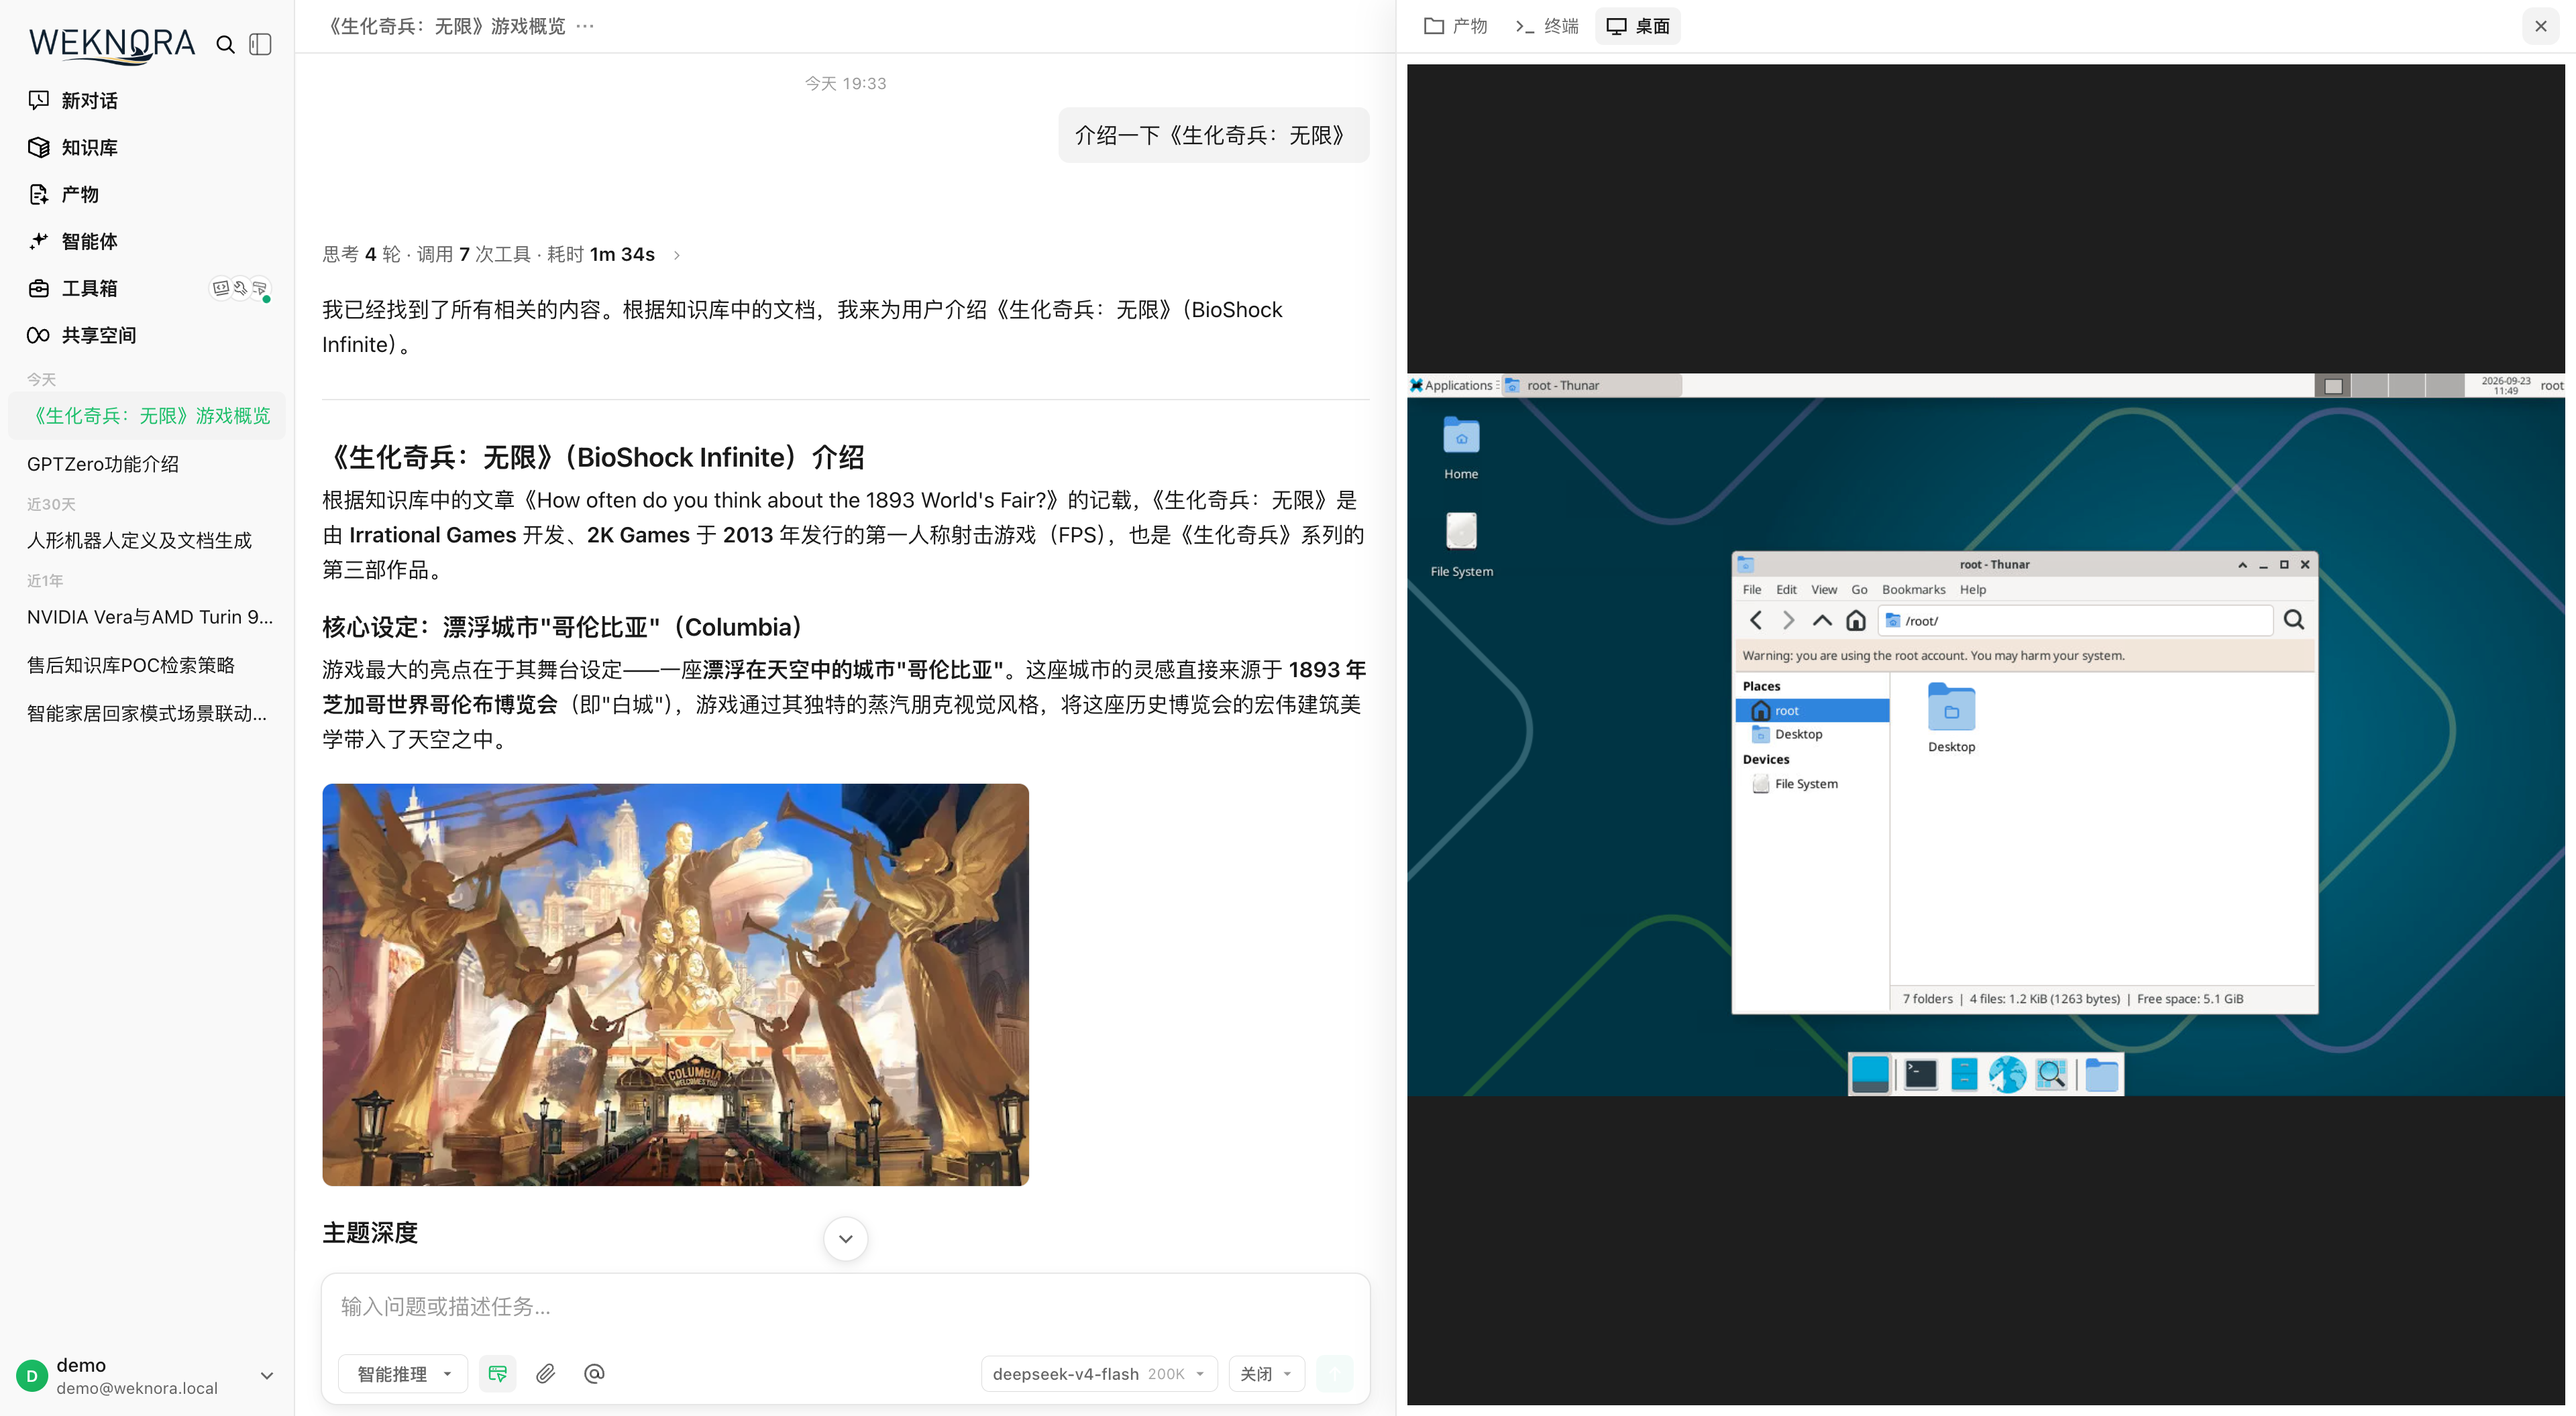Click the paperclip attachment icon
2576x1416 pixels.
click(x=545, y=1373)
